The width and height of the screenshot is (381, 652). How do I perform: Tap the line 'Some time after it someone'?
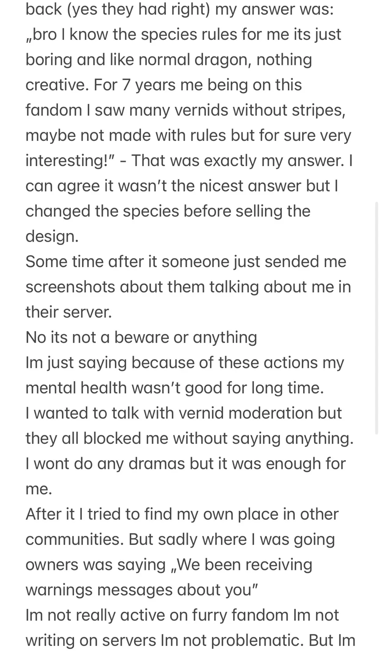click(186, 262)
